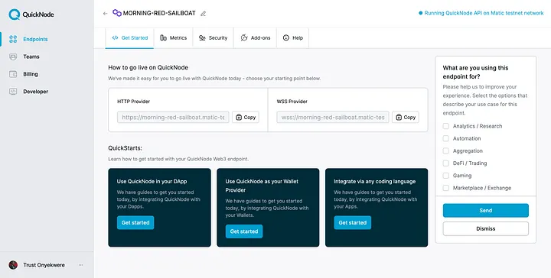
Task: Switch to the Security tab
Action: (213, 38)
